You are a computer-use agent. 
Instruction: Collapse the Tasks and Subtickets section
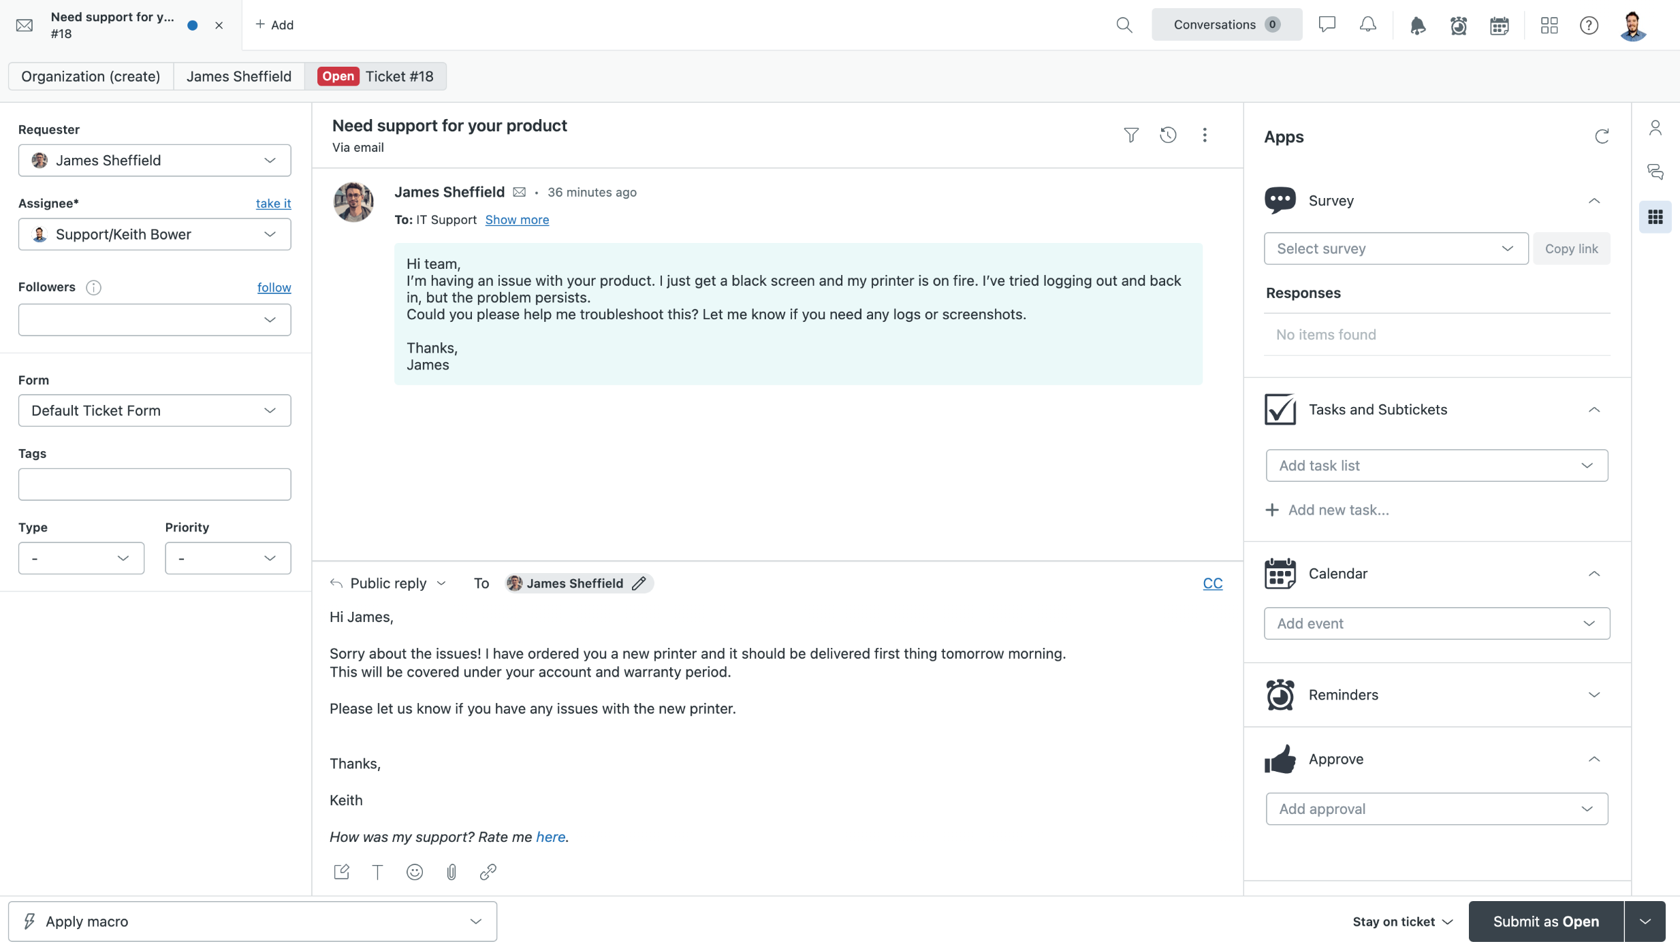1594,410
